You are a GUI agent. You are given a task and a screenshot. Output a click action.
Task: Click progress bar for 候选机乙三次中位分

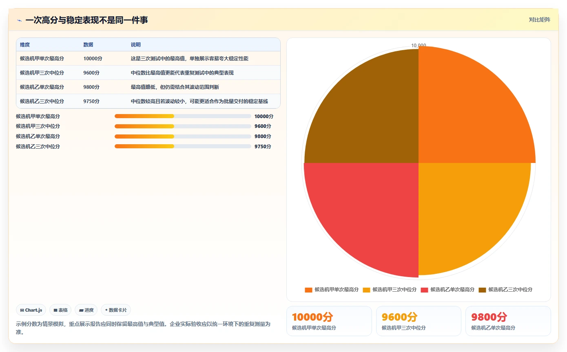click(x=183, y=146)
